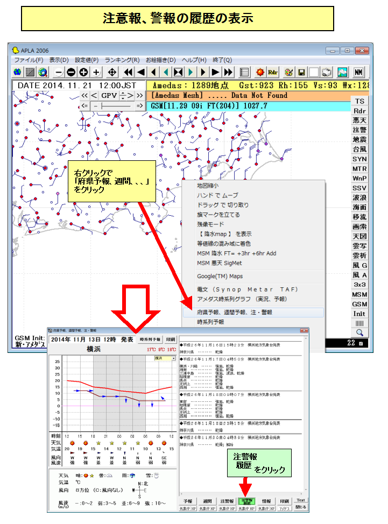This screenshot has height=524, width=388.
Task: Click the bowtie current-time icon
Action: coord(179,72)
